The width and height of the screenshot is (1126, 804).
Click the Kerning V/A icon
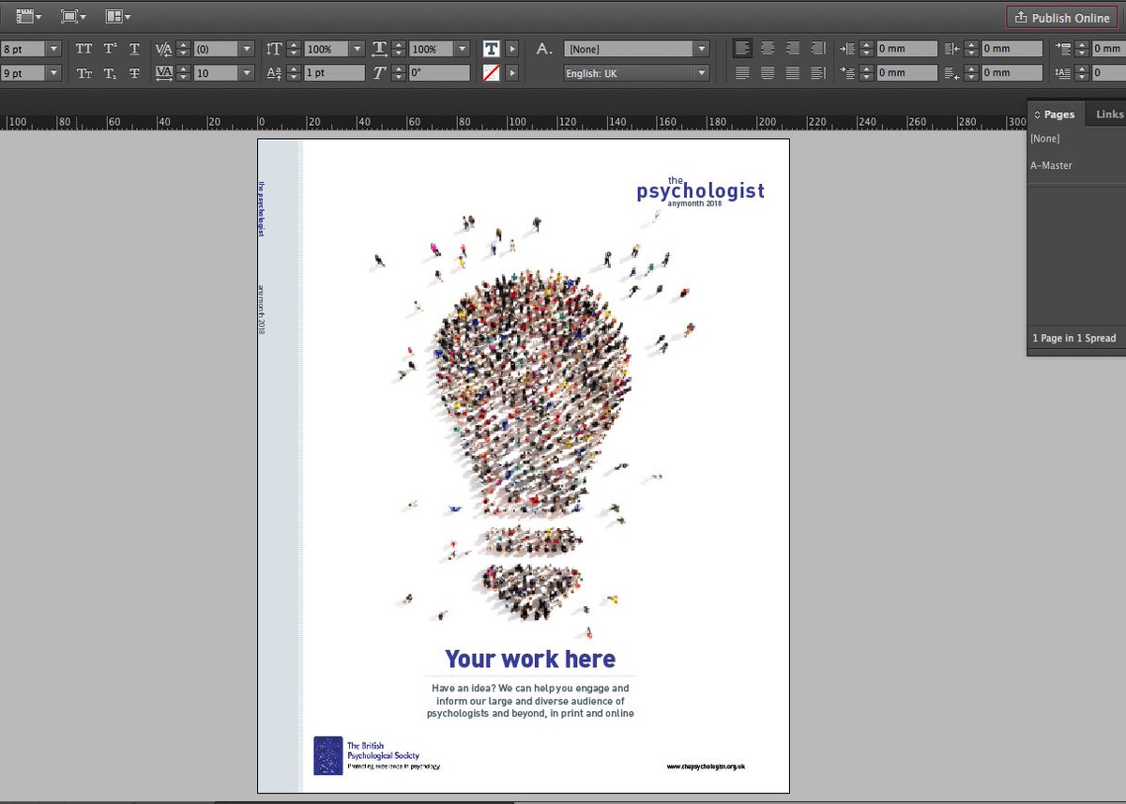tap(164, 49)
